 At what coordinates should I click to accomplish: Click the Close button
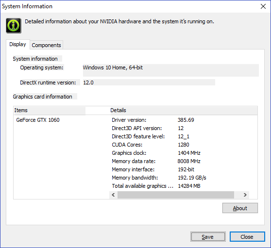pyautogui.click(x=247, y=237)
